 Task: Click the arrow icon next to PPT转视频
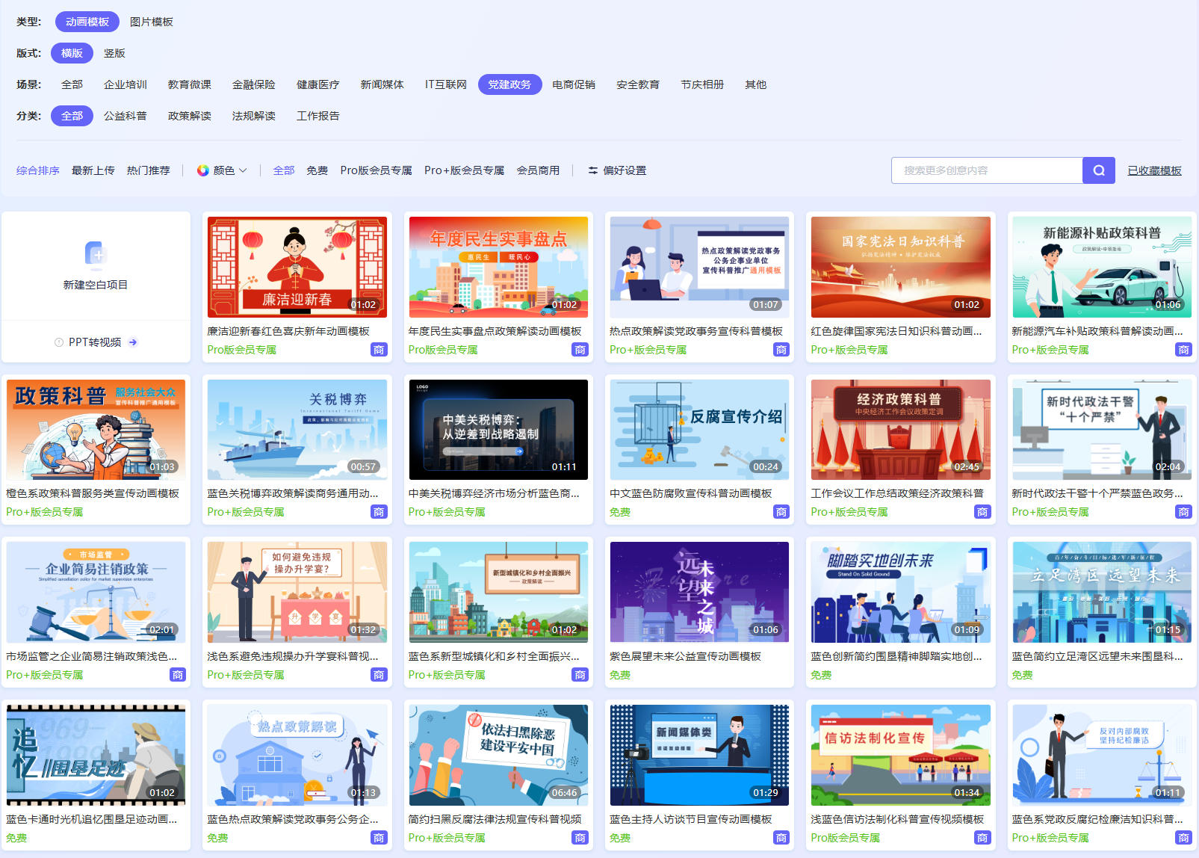click(133, 342)
